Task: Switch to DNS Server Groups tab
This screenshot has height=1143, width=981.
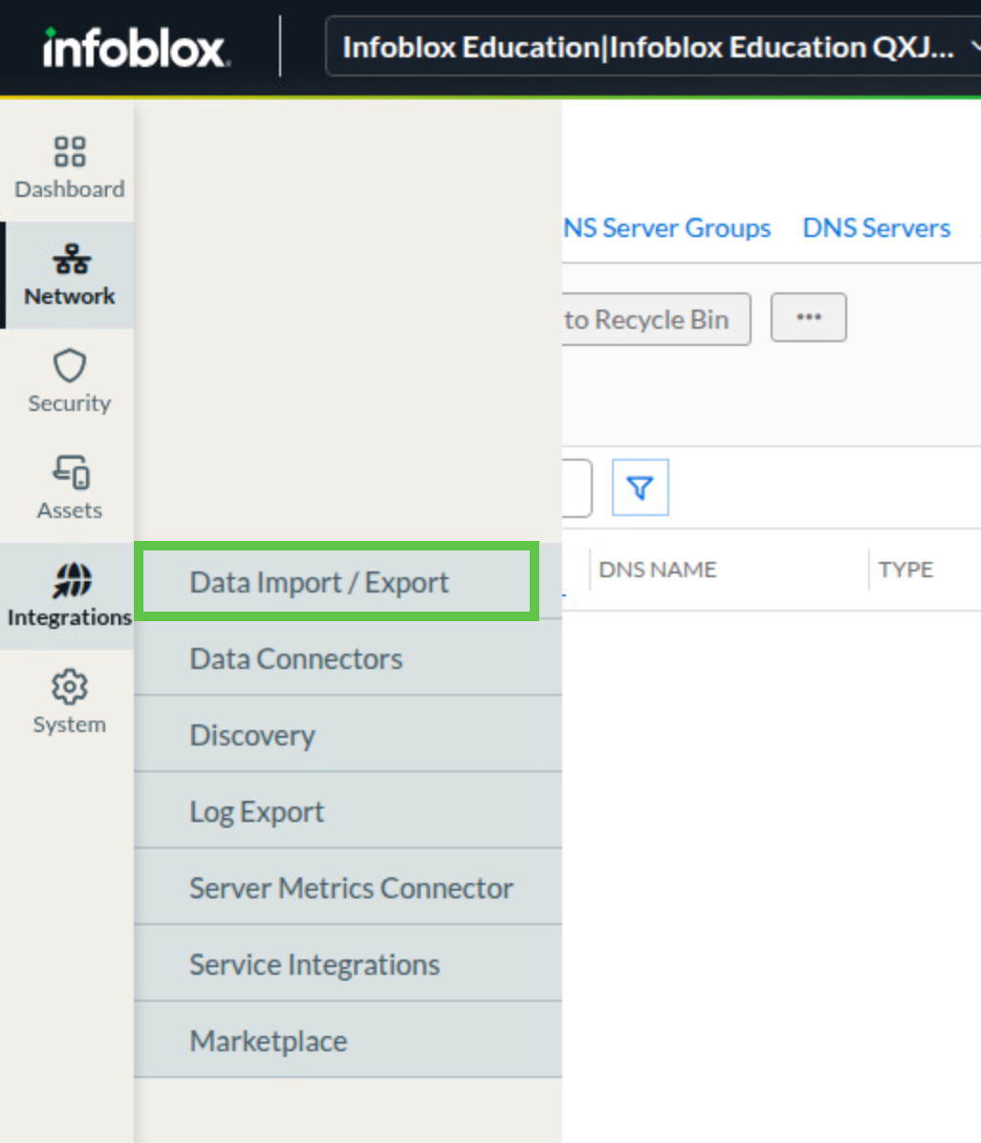Action: (666, 228)
